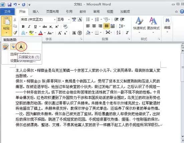
Task: Switch to the 页面布局 tab
Action: click(x=52, y=11)
